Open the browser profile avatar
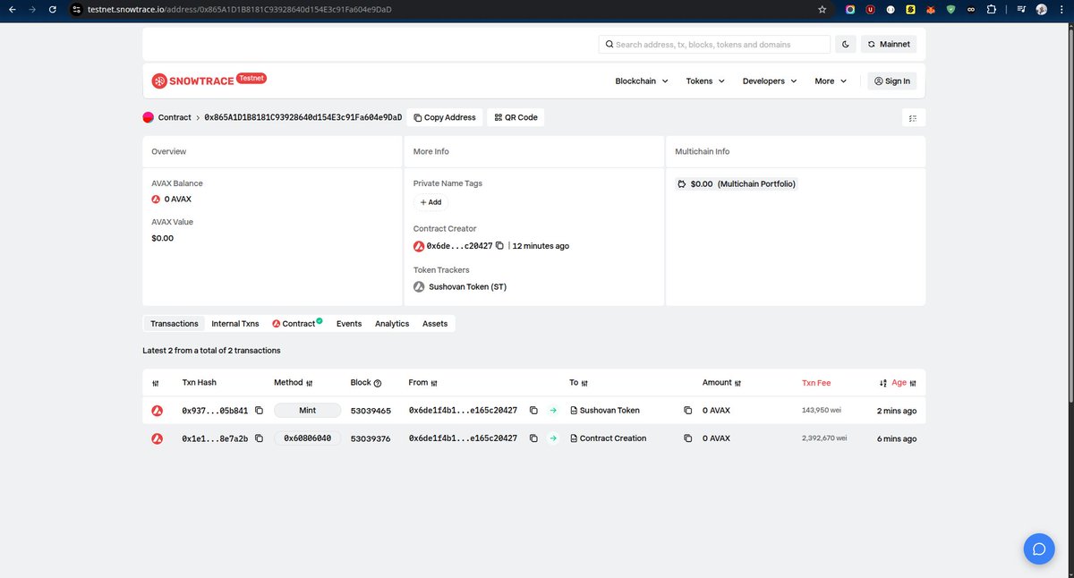 (x=1041, y=9)
